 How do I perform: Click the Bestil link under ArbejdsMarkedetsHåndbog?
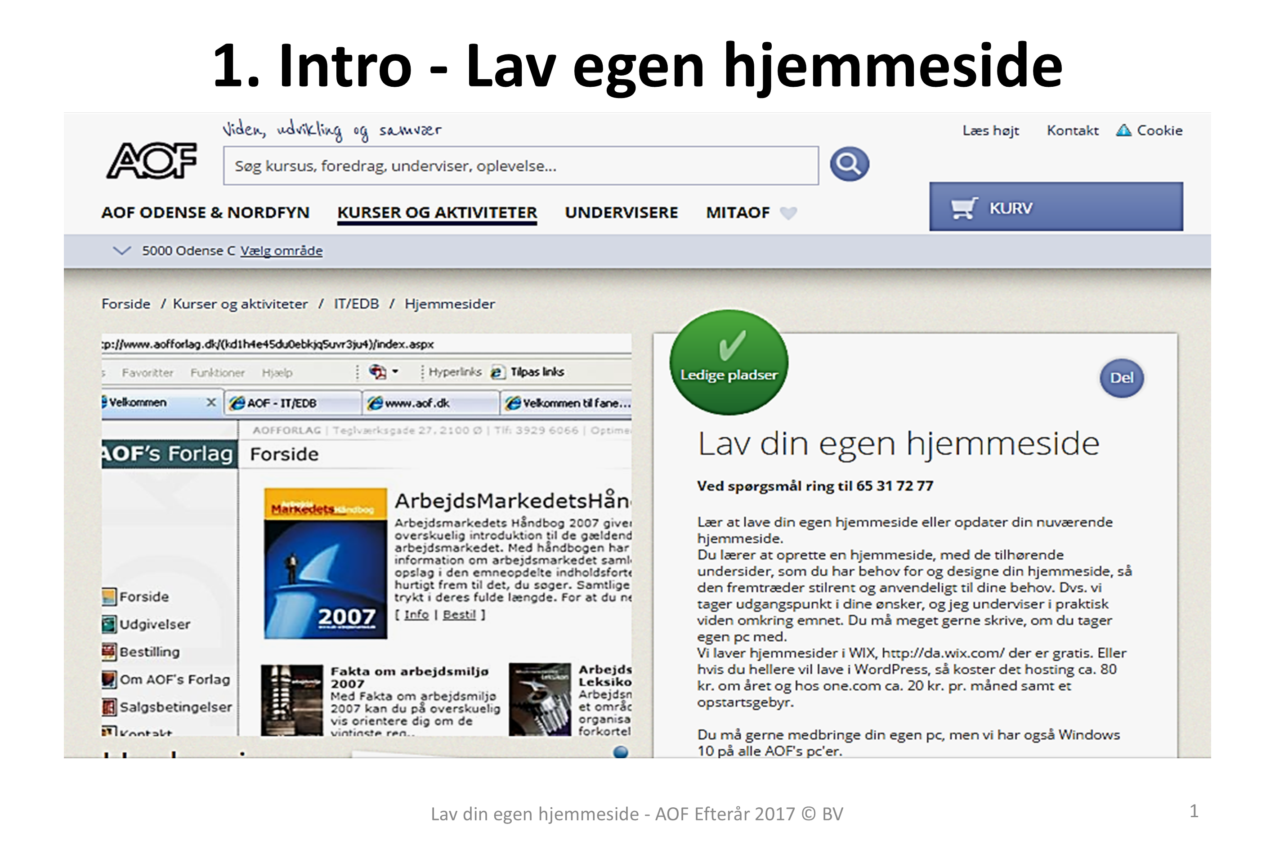459,615
